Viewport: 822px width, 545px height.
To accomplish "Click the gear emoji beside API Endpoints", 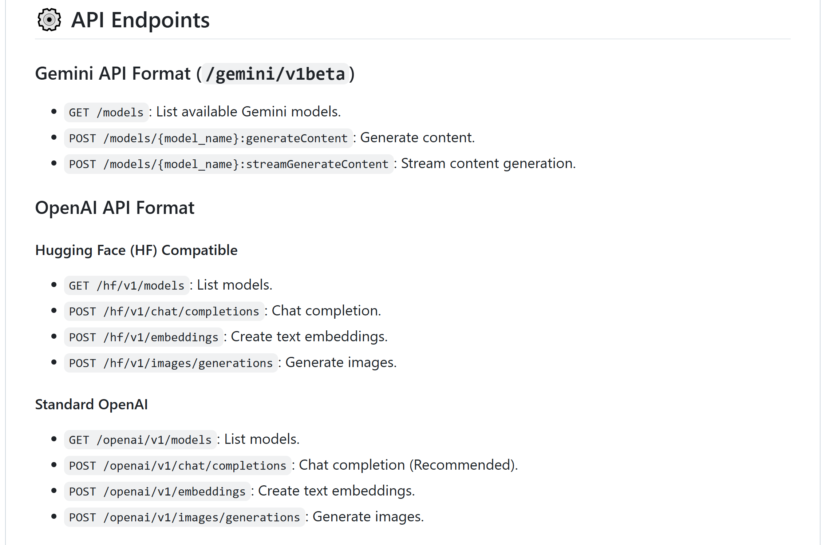I will point(49,20).
